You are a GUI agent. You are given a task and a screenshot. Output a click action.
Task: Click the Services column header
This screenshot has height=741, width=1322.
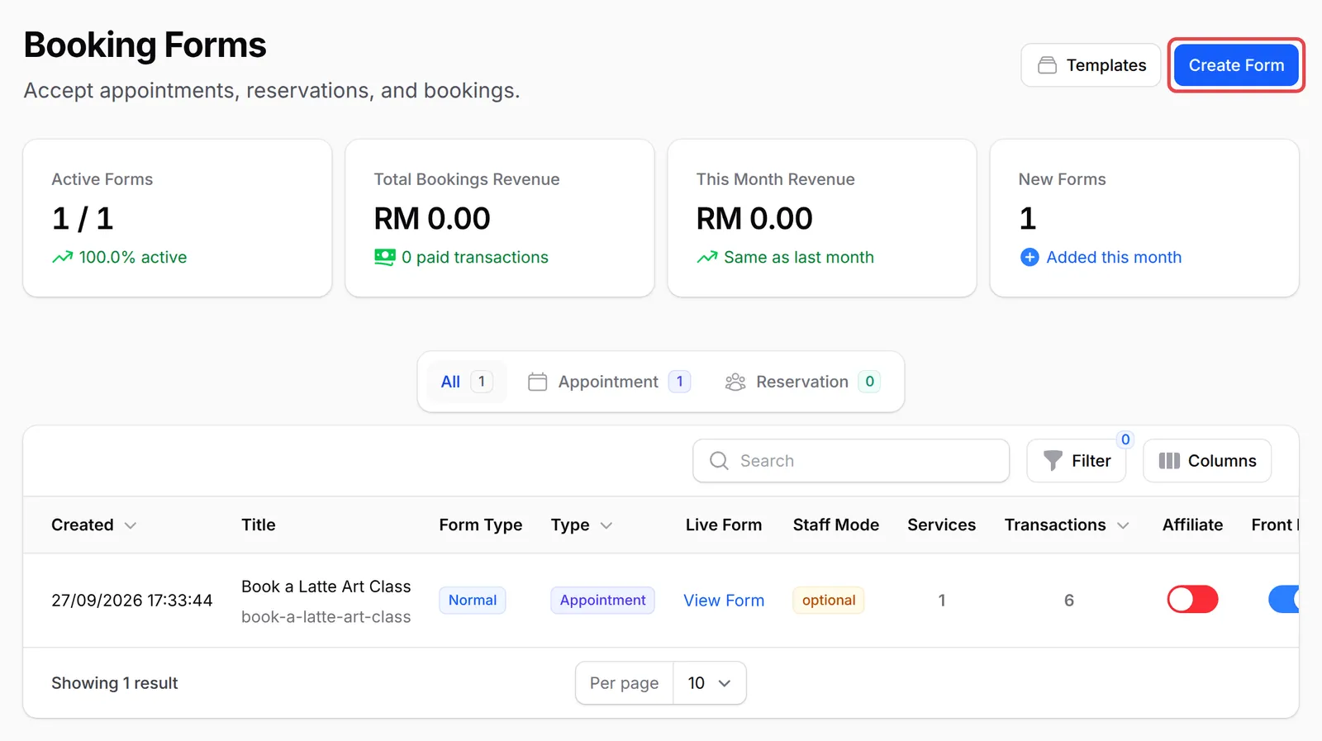(x=942, y=525)
